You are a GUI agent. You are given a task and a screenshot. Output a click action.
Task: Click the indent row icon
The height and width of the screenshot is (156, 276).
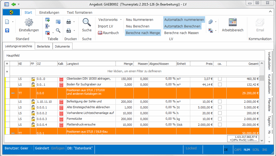click(x=47, y=26)
